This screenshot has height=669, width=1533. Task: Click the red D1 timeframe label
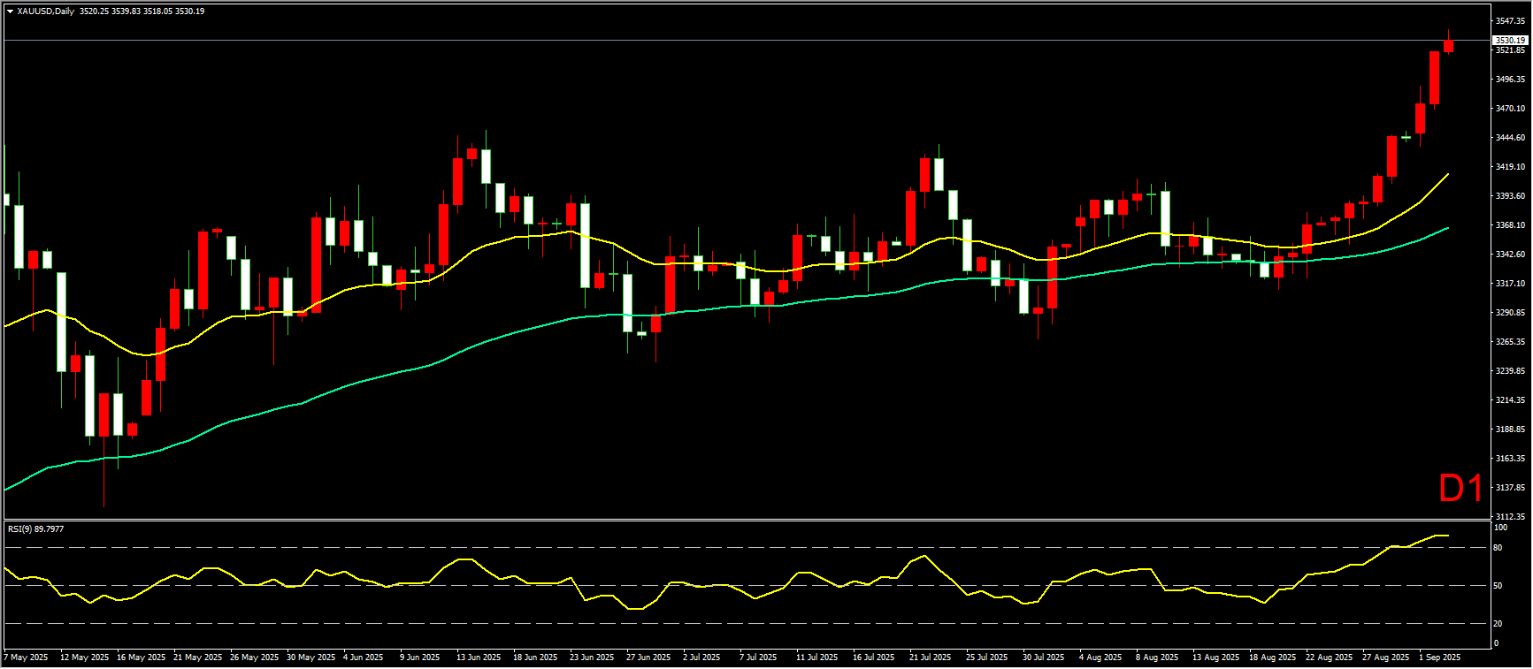(1460, 489)
